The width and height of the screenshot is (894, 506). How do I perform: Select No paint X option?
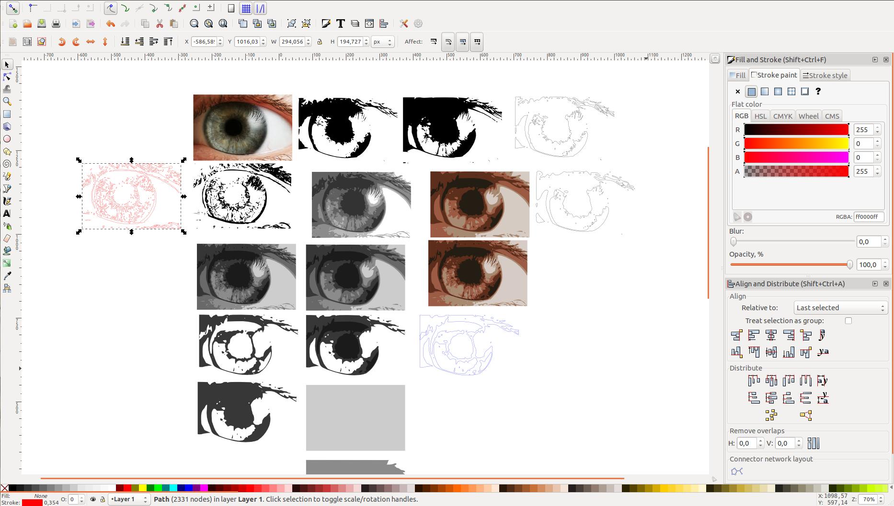[738, 91]
